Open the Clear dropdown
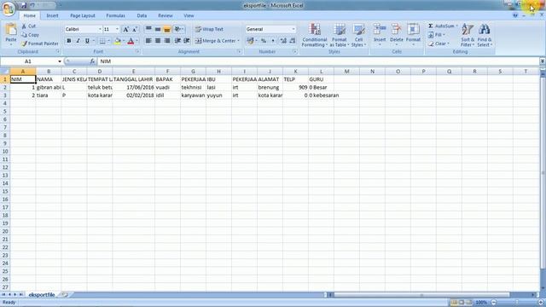Viewport: 546px width, 307px height. [x=439, y=43]
